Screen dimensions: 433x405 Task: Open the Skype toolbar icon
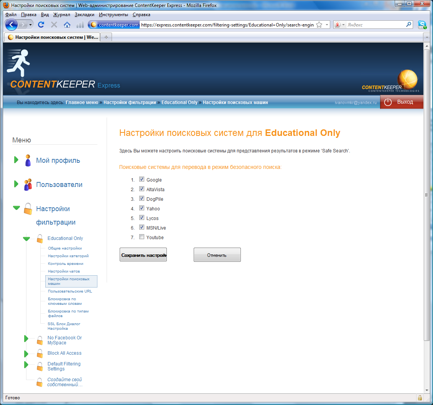coord(422,25)
